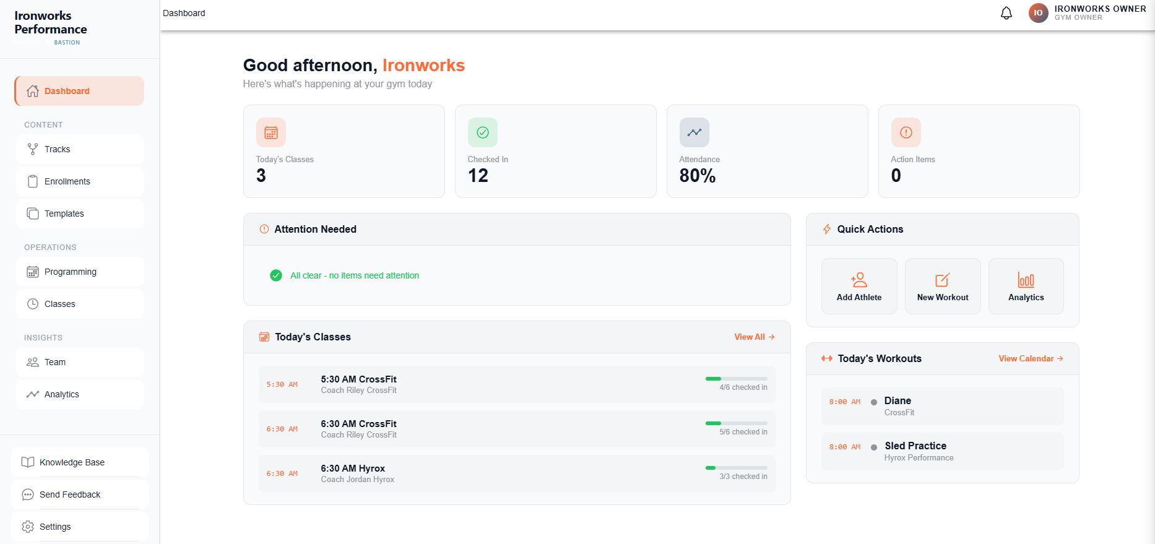Click the Add Athlete person-plus icon
The image size is (1155, 544).
click(859, 280)
